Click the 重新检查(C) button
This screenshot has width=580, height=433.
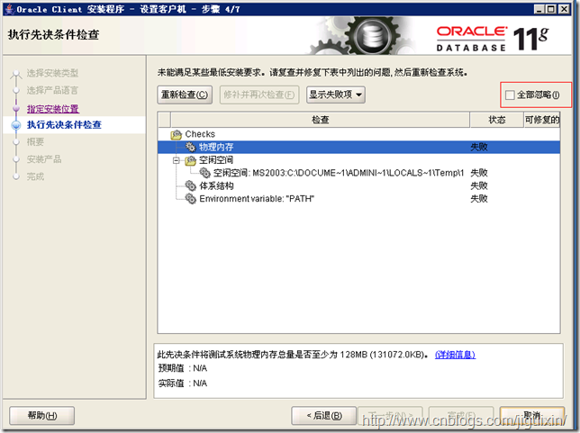185,95
